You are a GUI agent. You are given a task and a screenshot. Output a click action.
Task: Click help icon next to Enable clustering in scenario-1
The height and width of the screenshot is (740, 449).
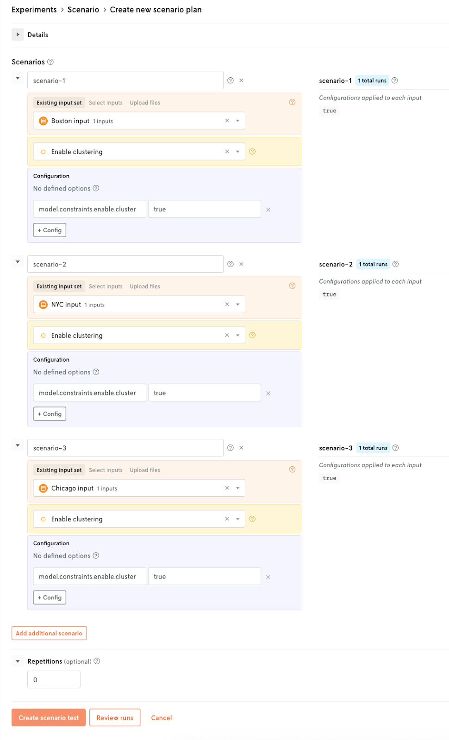252,151
